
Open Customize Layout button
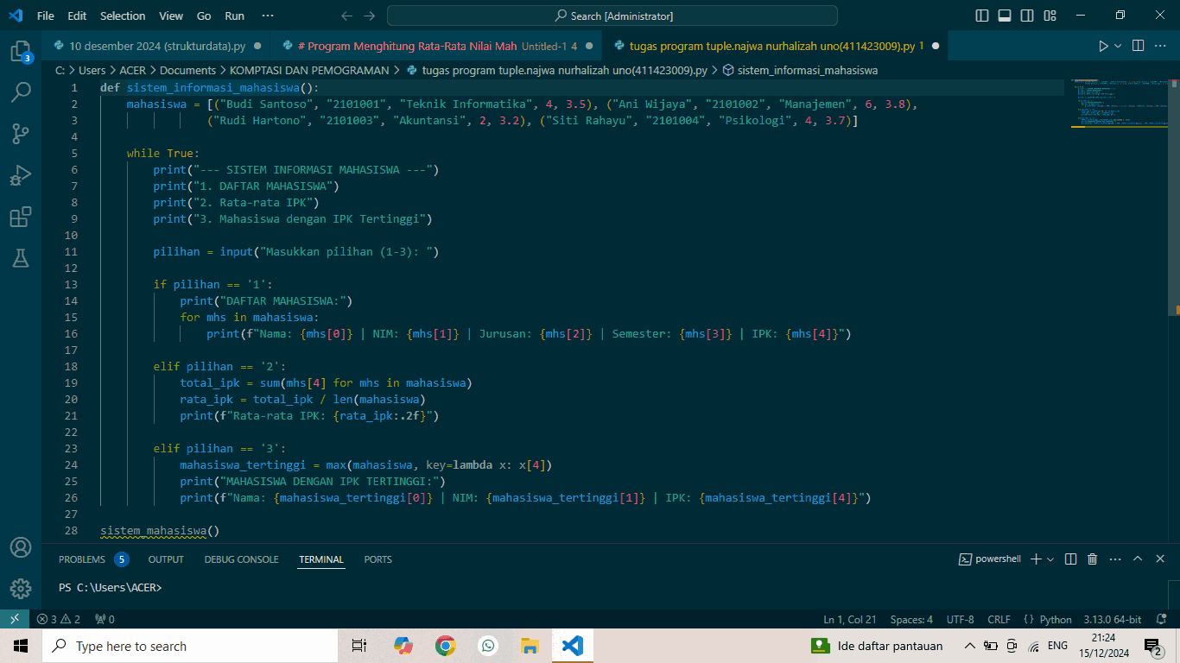[1050, 16]
